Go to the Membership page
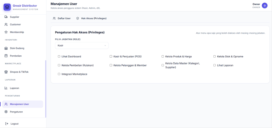Image resolution: width=272 pixels, height=128 pixels. tap(23, 32)
